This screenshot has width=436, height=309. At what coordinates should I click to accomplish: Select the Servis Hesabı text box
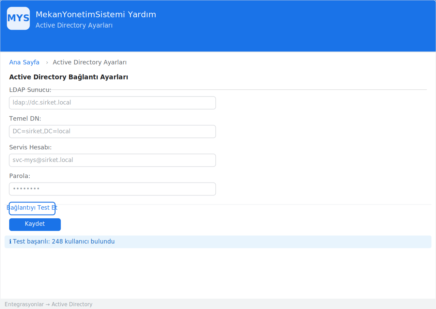click(112, 160)
